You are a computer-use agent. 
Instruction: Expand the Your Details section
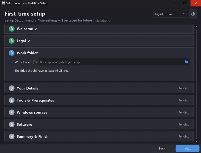(99, 88)
